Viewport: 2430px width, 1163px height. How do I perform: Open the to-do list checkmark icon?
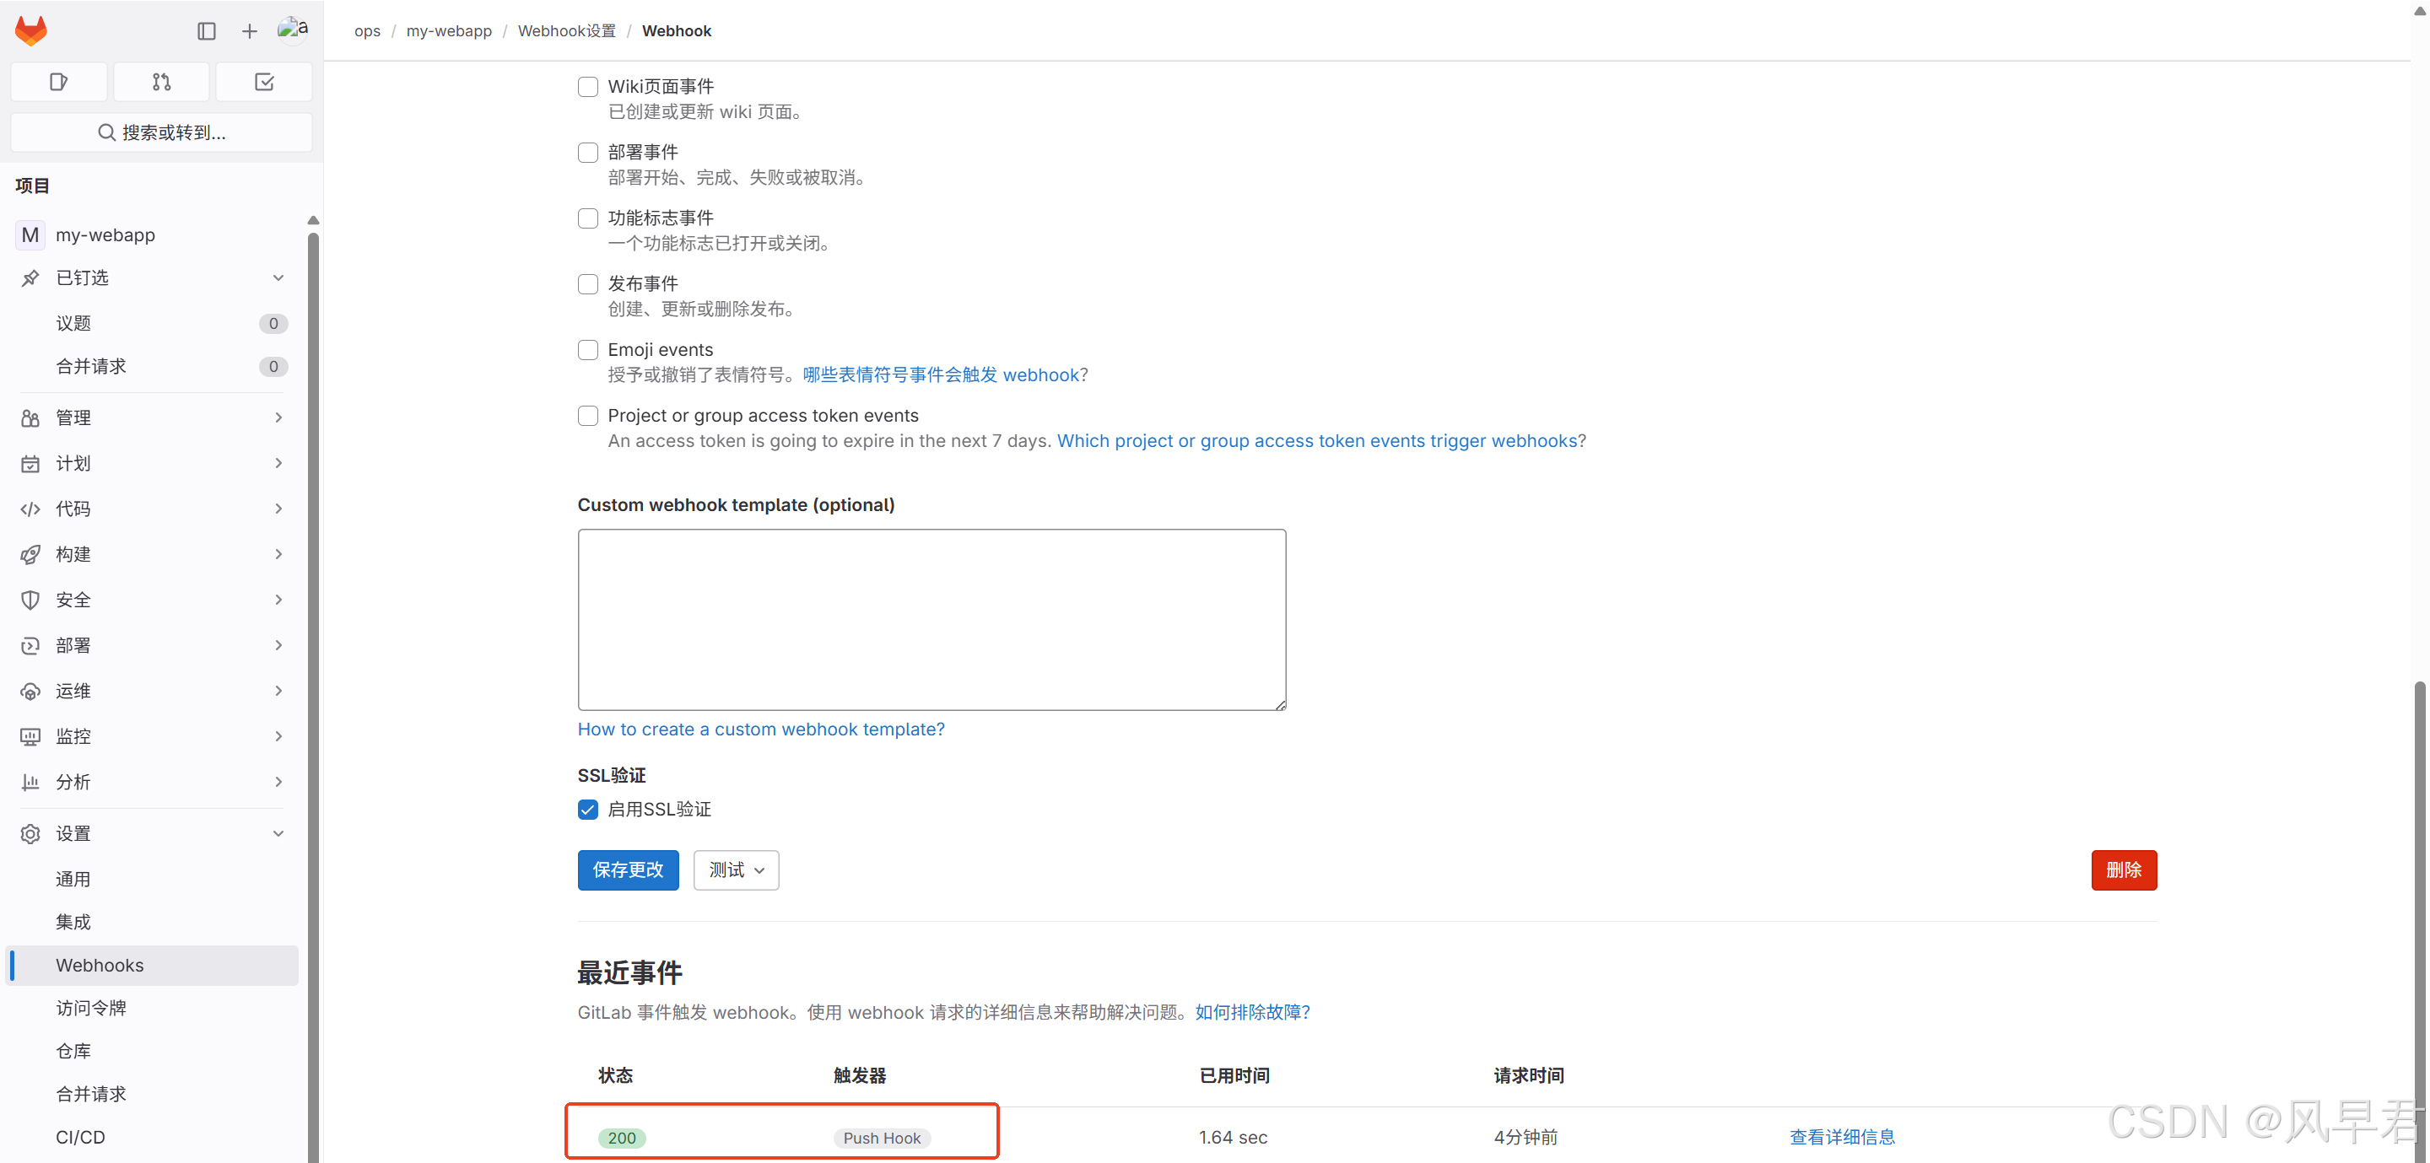(264, 82)
